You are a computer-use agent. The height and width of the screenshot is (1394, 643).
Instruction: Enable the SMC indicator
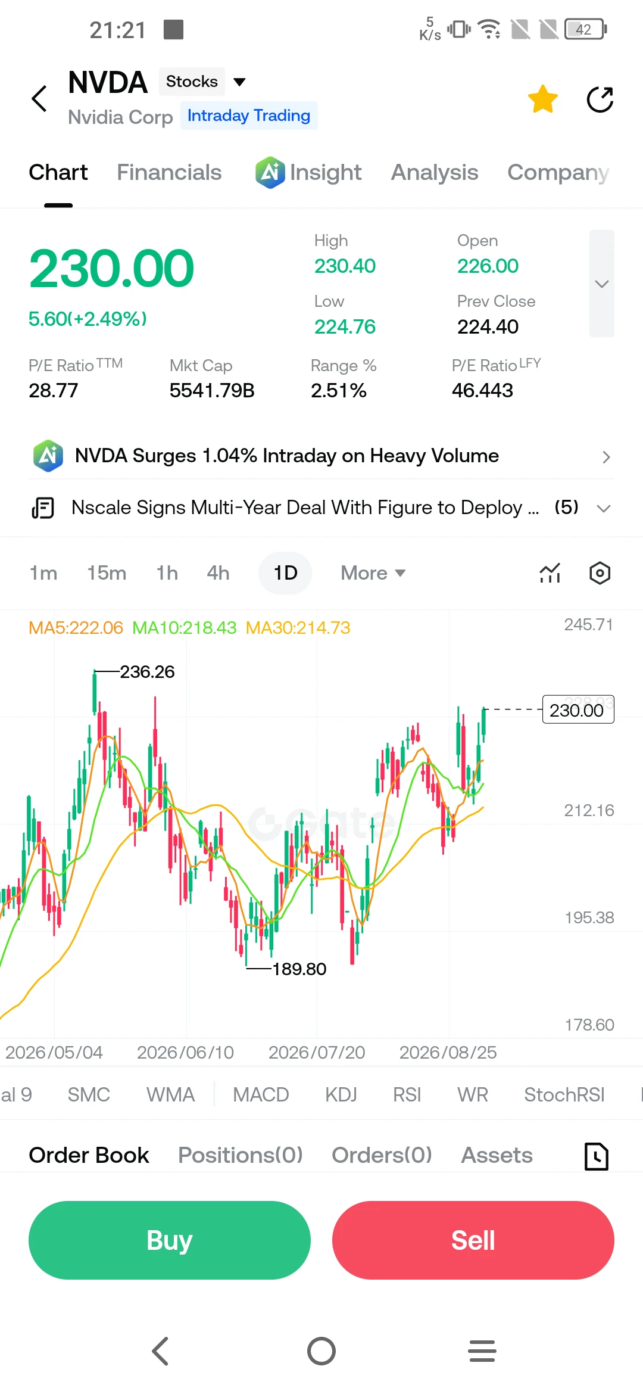pyautogui.click(x=89, y=1094)
